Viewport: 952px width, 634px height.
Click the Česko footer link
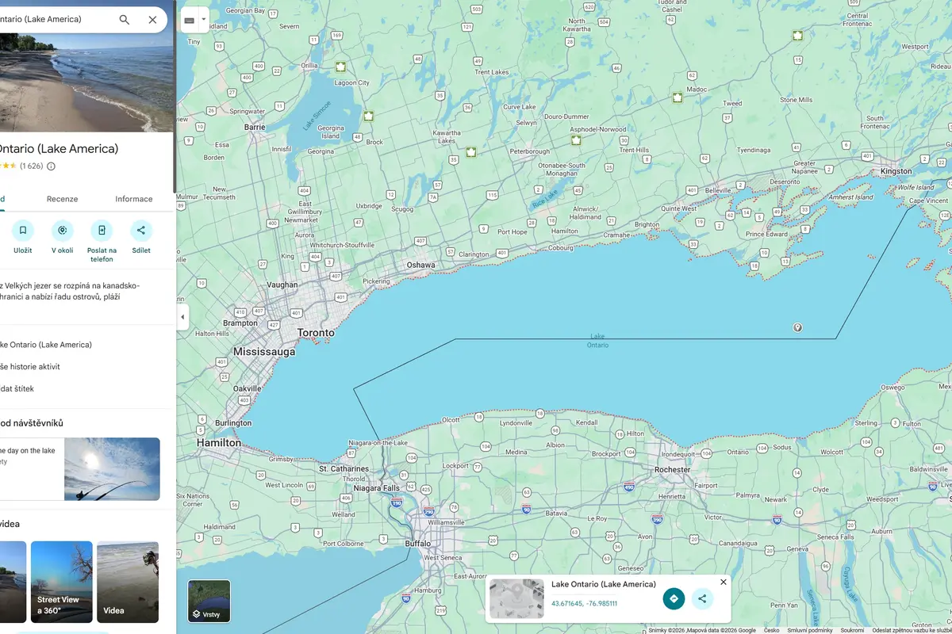(x=771, y=630)
